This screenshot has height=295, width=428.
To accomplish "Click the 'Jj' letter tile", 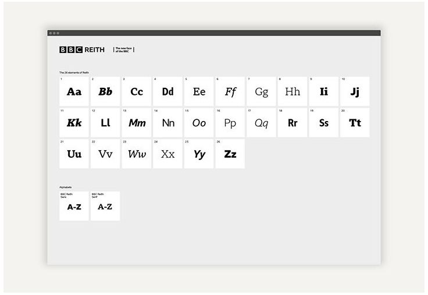I will [x=355, y=91].
